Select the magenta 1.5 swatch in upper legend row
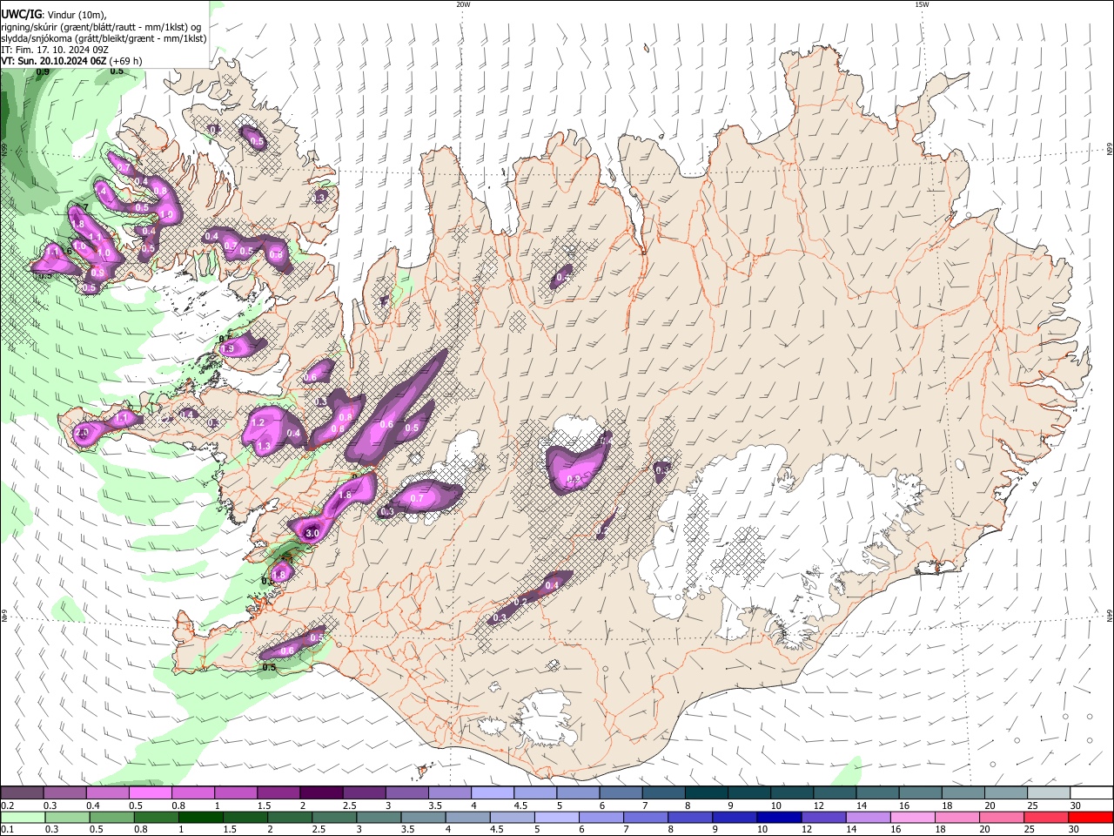 (x=278, y=793)
